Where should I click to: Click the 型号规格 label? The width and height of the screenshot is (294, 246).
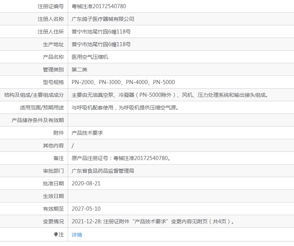click(53, 82)
